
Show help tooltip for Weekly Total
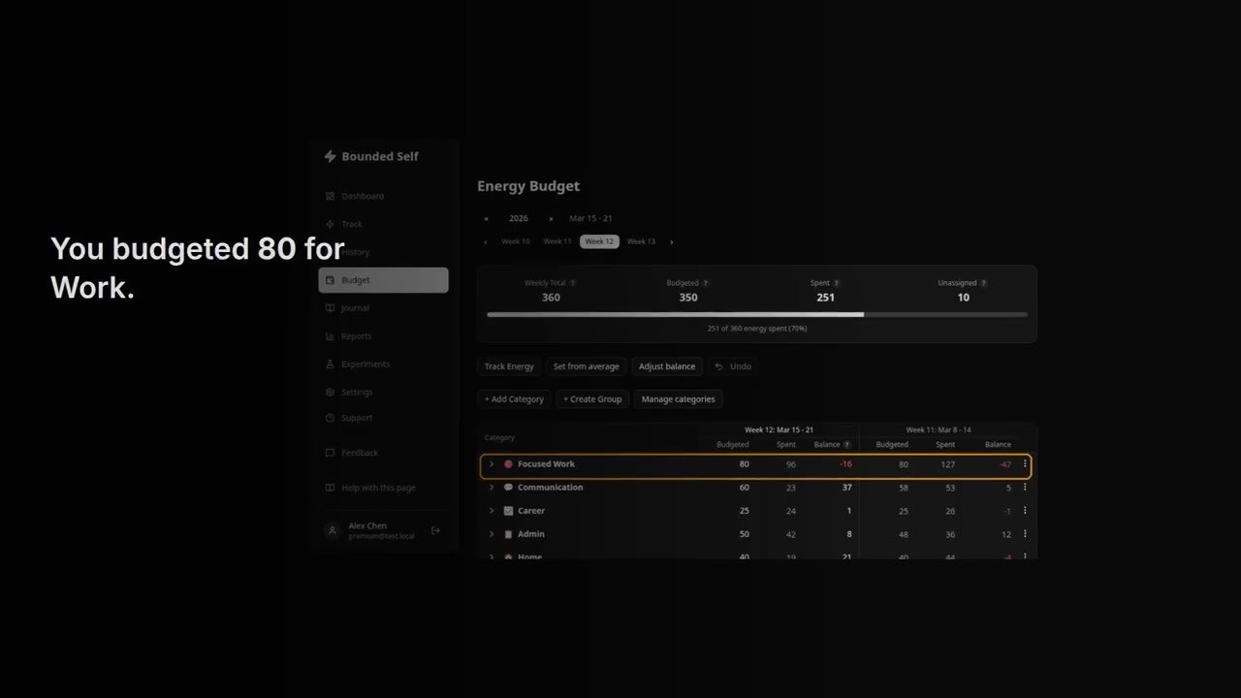573,283
